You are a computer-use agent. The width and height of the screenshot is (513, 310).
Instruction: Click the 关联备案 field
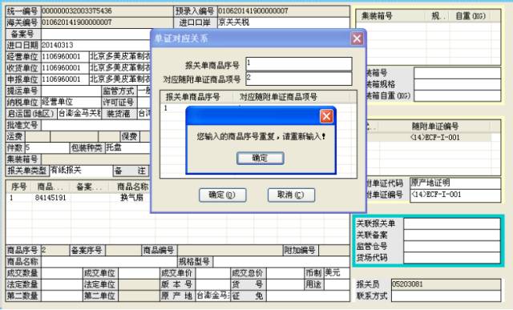pos(452,236)
